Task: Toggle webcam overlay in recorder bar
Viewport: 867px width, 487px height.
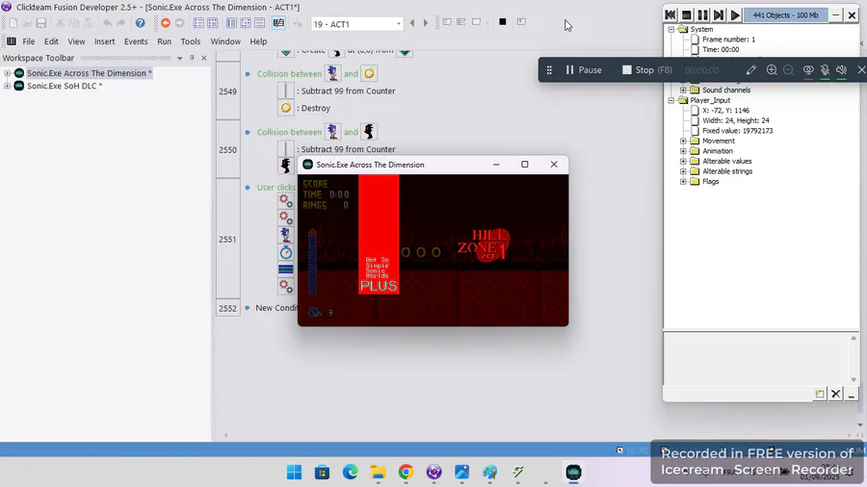Action: tap(808, 70)
